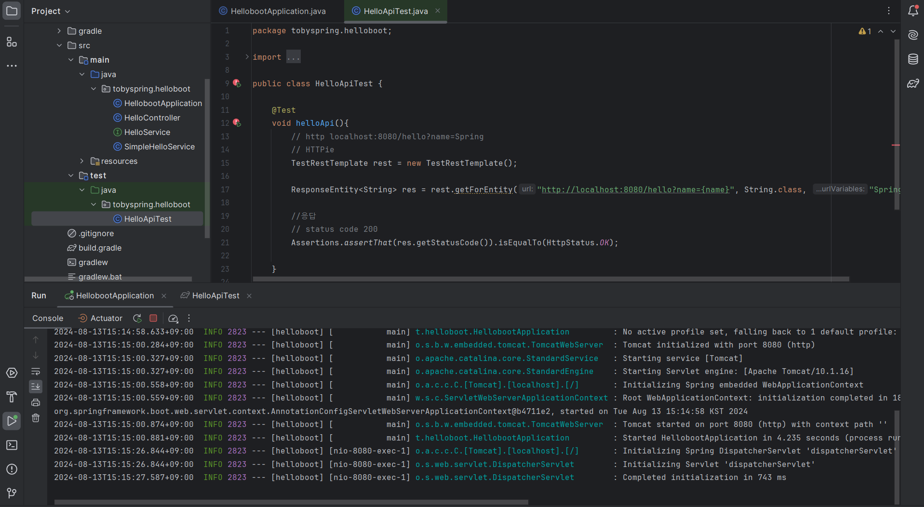This screenshot has width=924, height=507.
Task: Collapse the src folder
Action: coord(59,45)
